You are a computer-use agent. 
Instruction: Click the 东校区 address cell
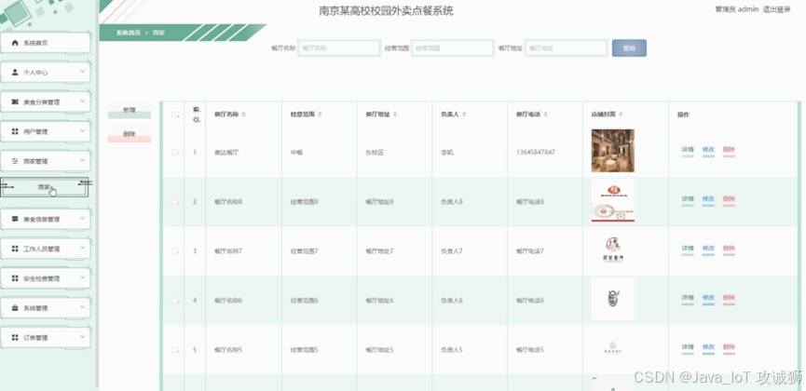pyautogui.click(x=375, y=153)
